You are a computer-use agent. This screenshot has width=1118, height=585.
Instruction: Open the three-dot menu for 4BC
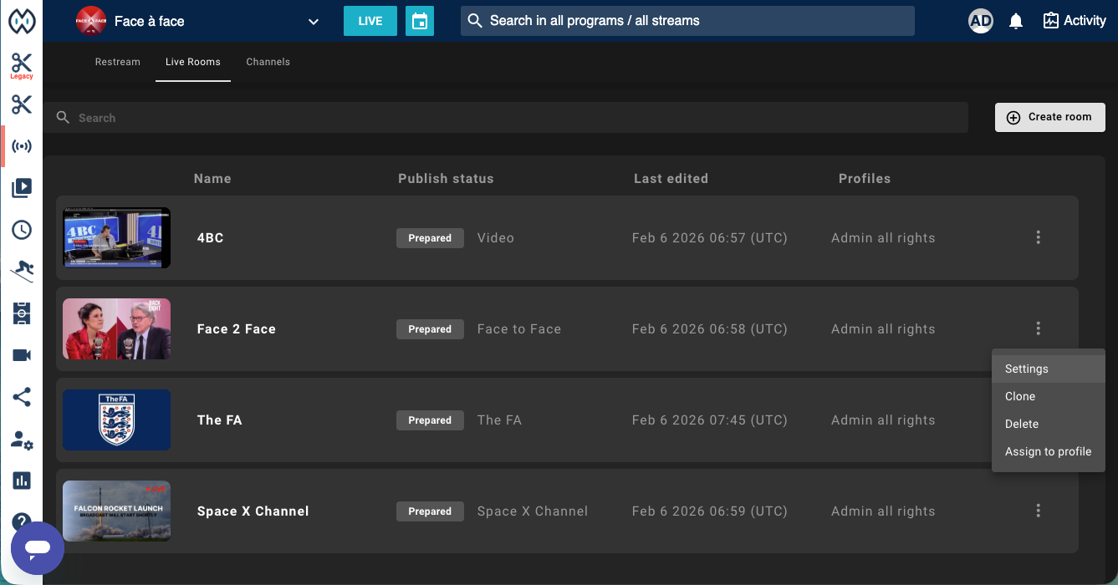pyautogui.click(x=1038, y=237)
